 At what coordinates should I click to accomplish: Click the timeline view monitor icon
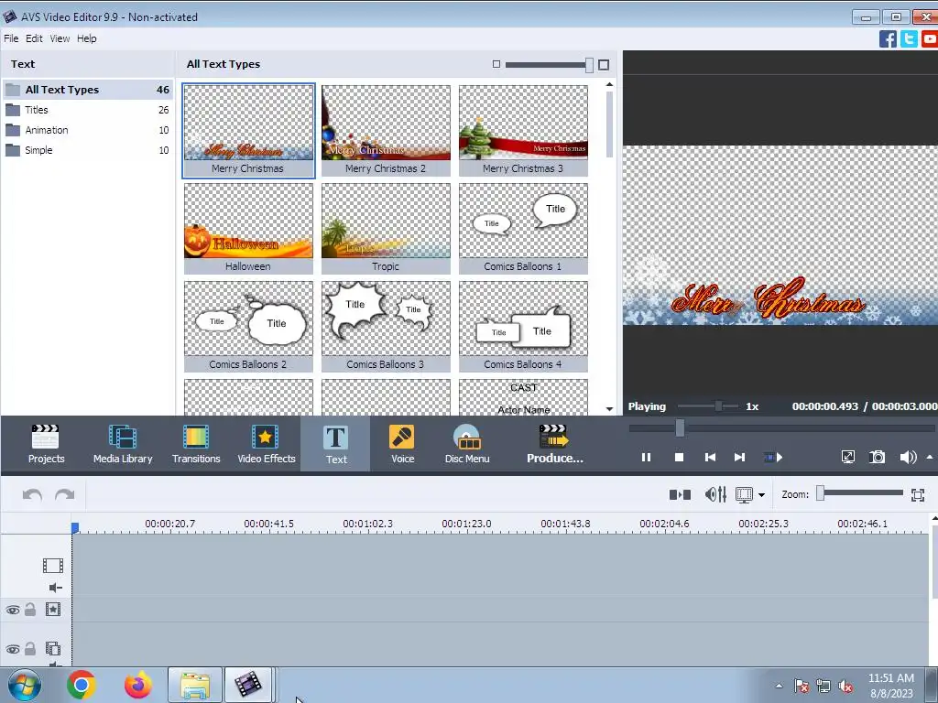(744, 495)
